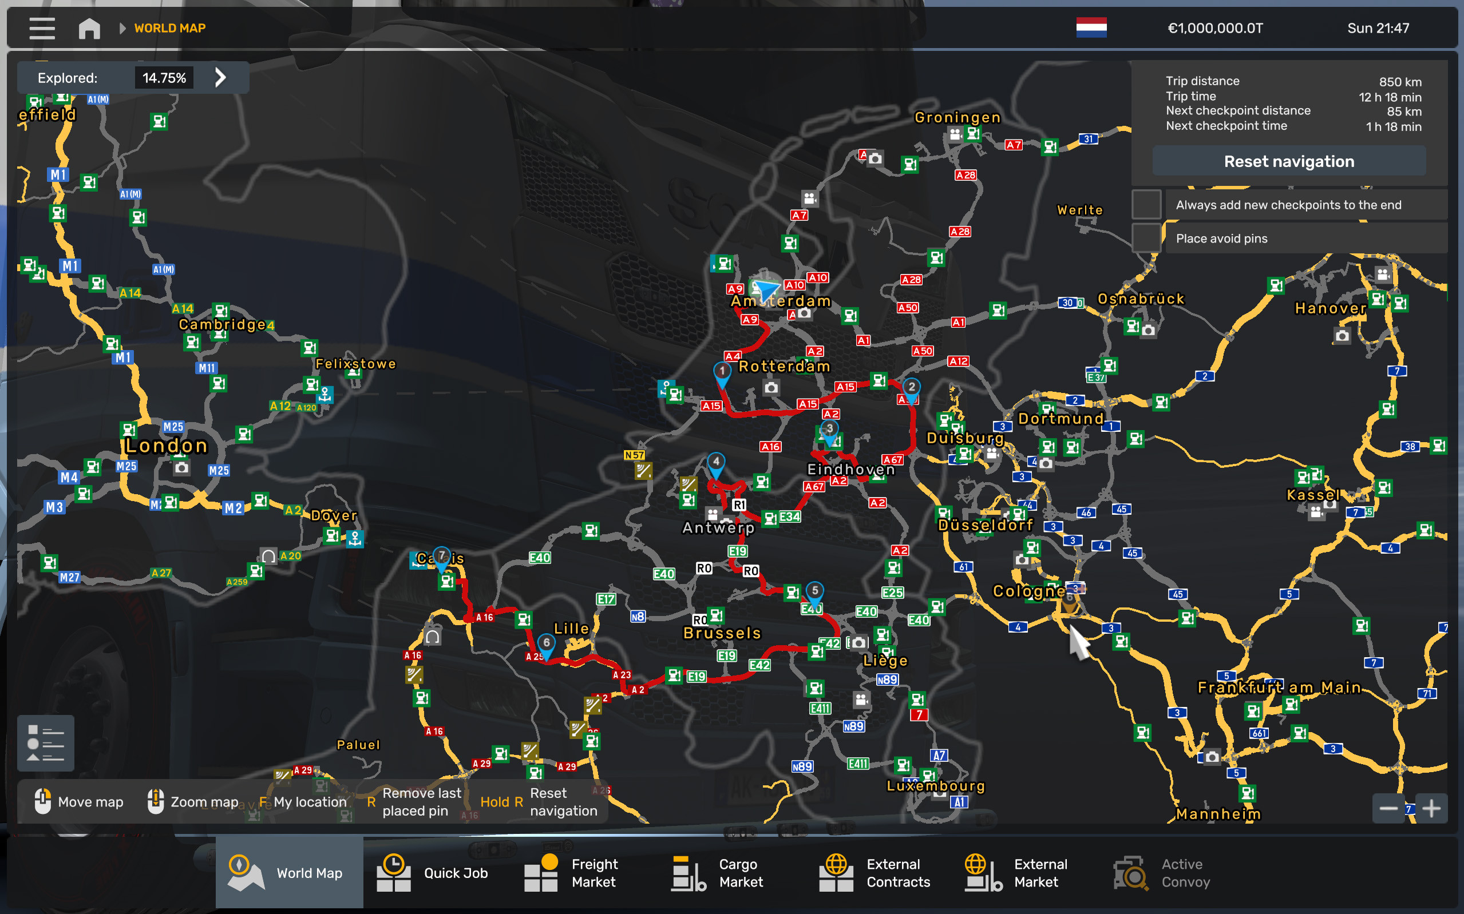Switch to the World Map tab
The height and width of the screenshot is (914, 1464).
(x=289, y=873)
